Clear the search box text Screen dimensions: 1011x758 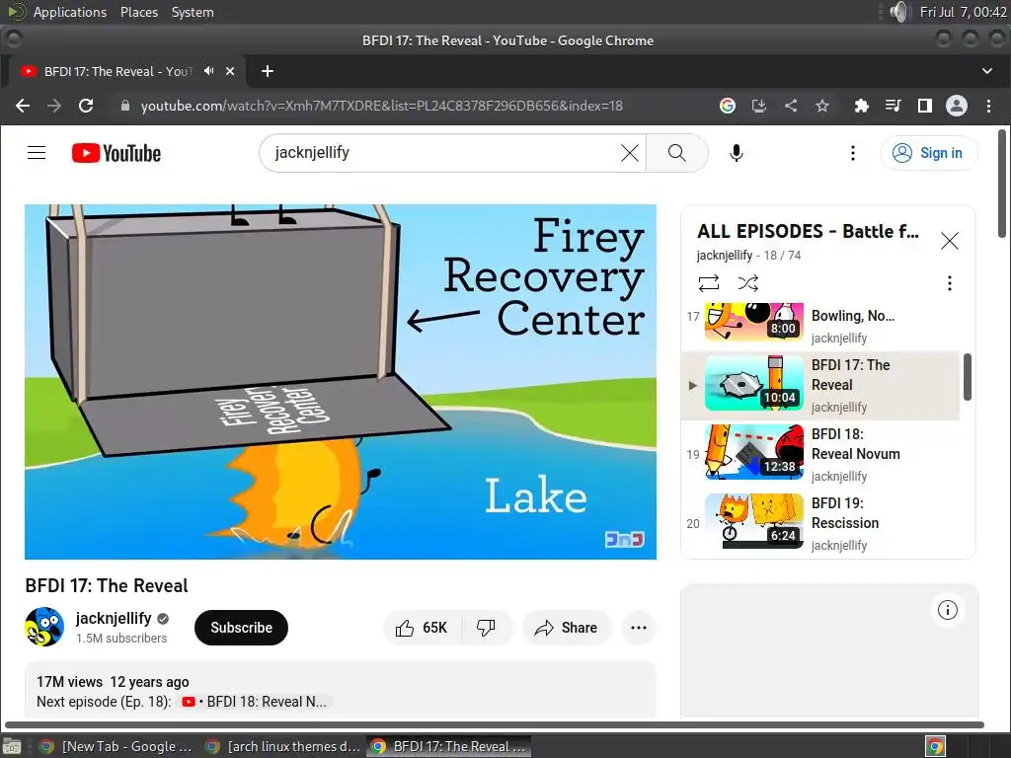629,153
